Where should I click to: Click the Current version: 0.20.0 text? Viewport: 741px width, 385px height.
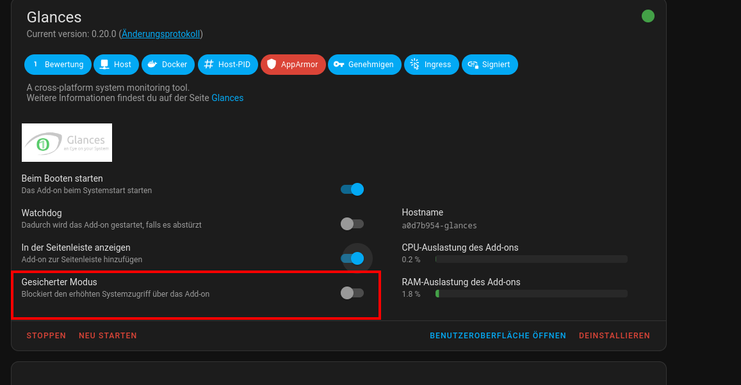click(71, 34)
